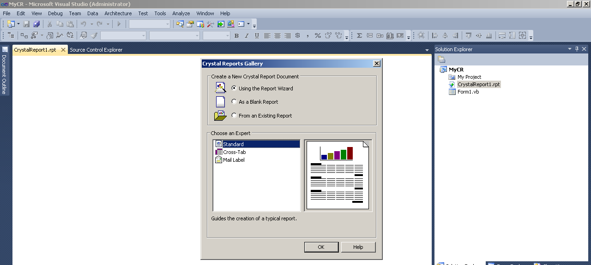Select the Mail Label expert
The width and height of the screenshot is (591, 265).
click(234, 160)
